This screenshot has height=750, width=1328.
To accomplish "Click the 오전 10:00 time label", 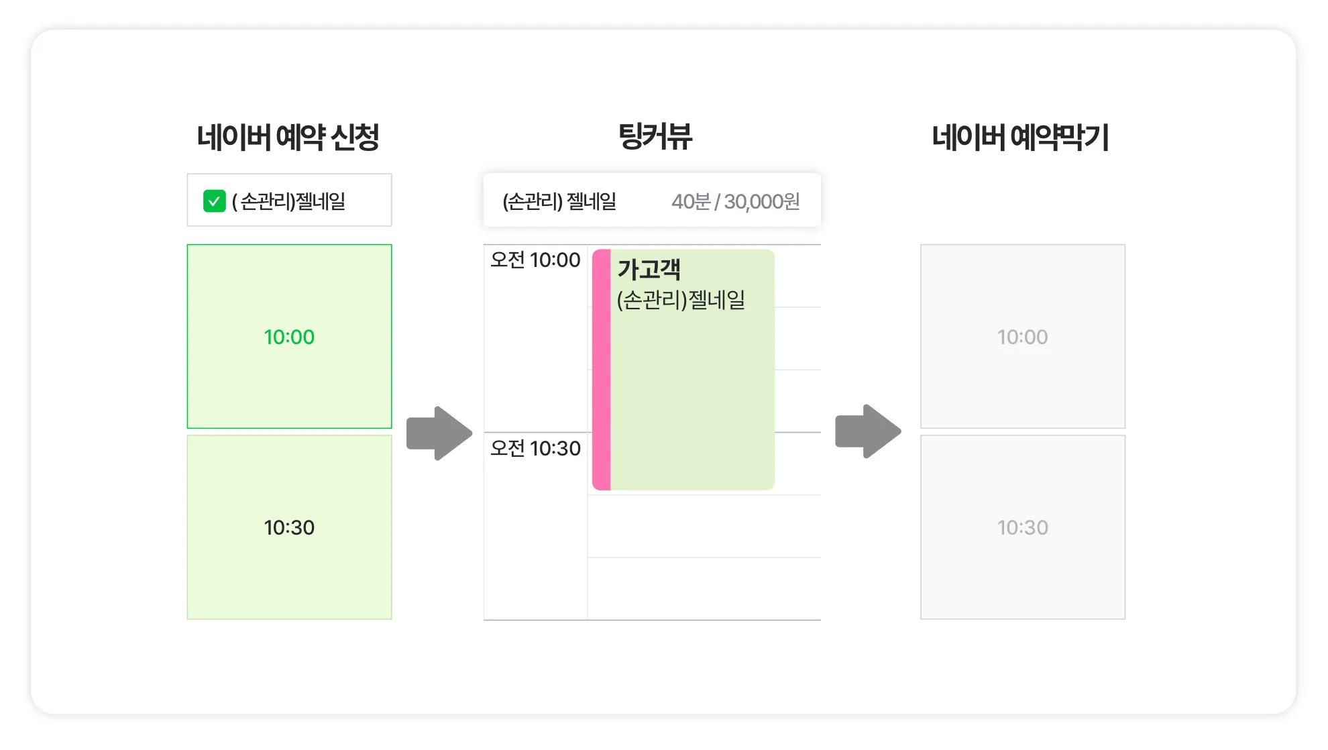I will (535, 260).
